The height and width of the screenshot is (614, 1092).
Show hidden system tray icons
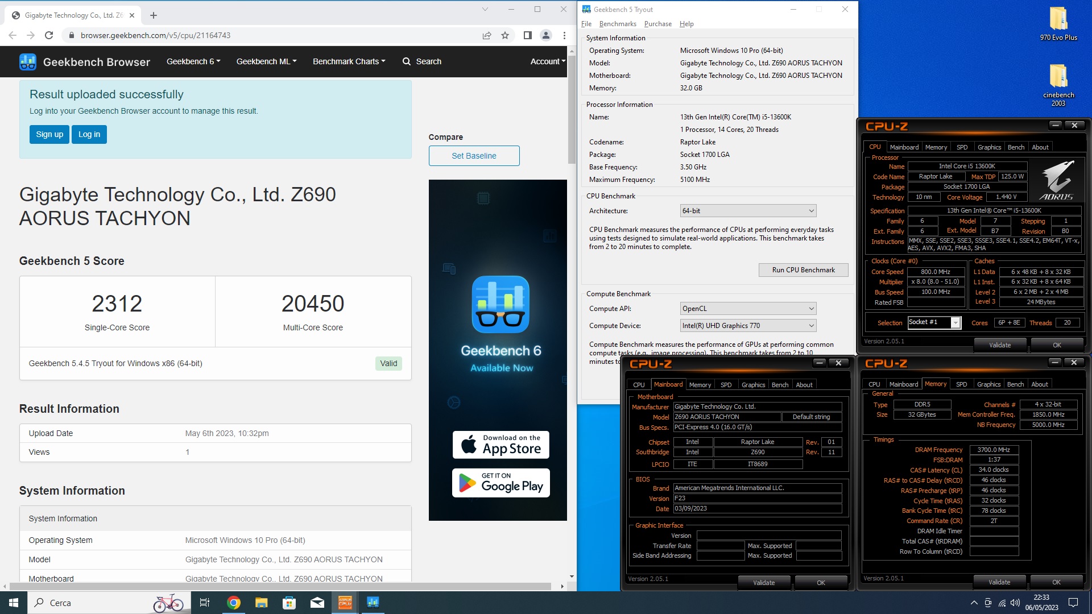[974, 603]
